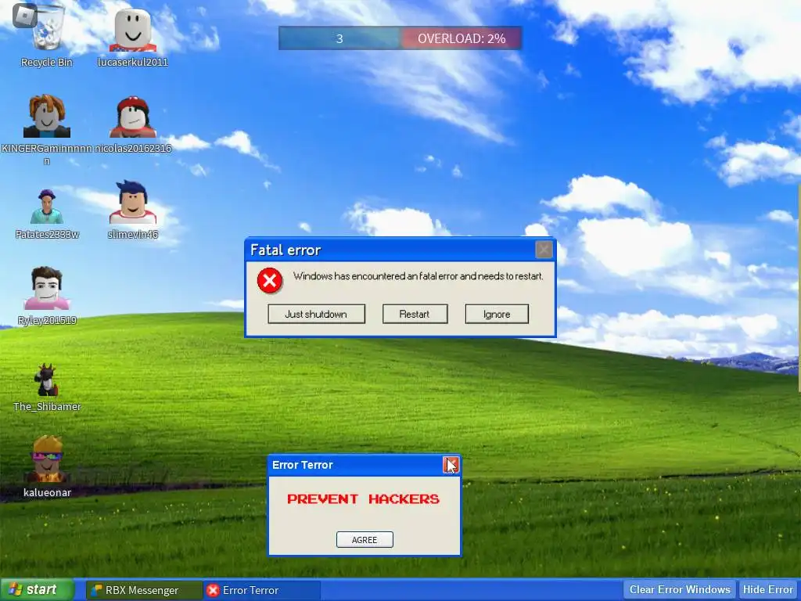
Task: Select the Patates2333w avatar icon
Action: (x=47, y=207)
